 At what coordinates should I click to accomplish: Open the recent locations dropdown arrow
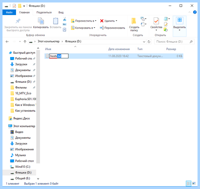coord(20,42)
